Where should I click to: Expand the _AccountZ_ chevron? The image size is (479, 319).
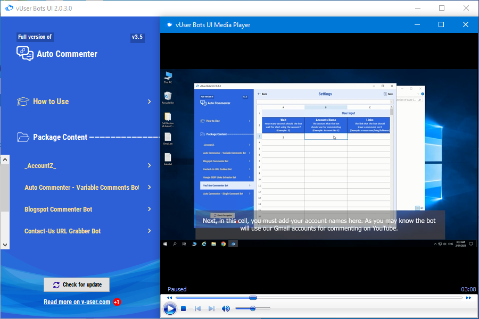(x=150, y=165)
